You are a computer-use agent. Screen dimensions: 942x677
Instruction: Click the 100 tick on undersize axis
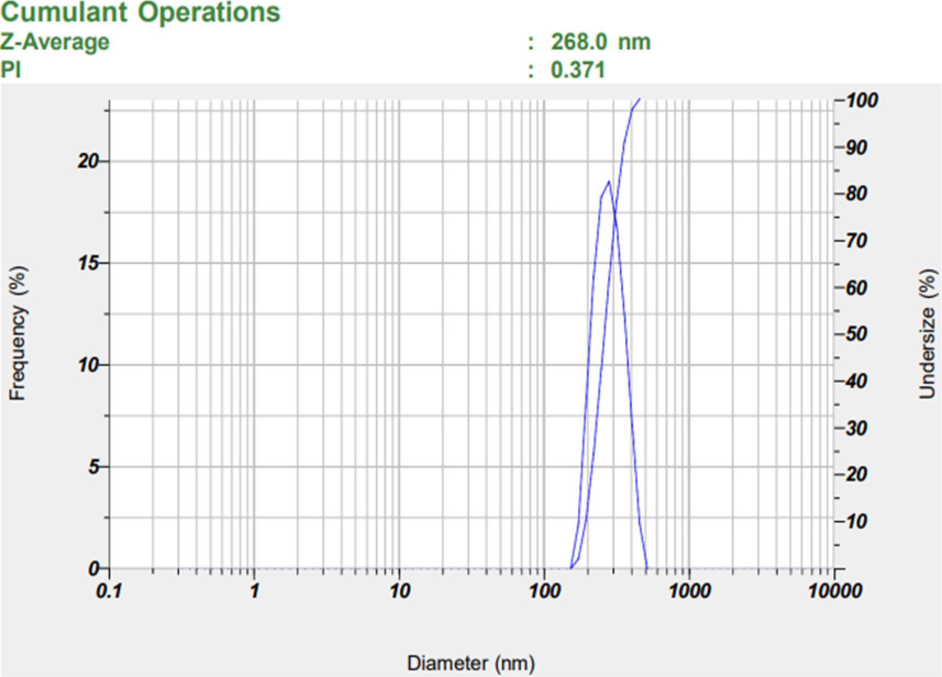point(861,100)
